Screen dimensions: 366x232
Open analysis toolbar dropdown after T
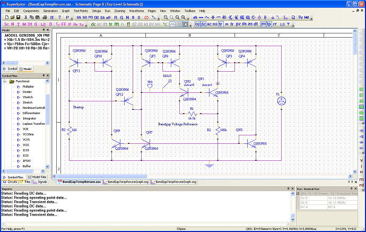(x=293, y=25)
